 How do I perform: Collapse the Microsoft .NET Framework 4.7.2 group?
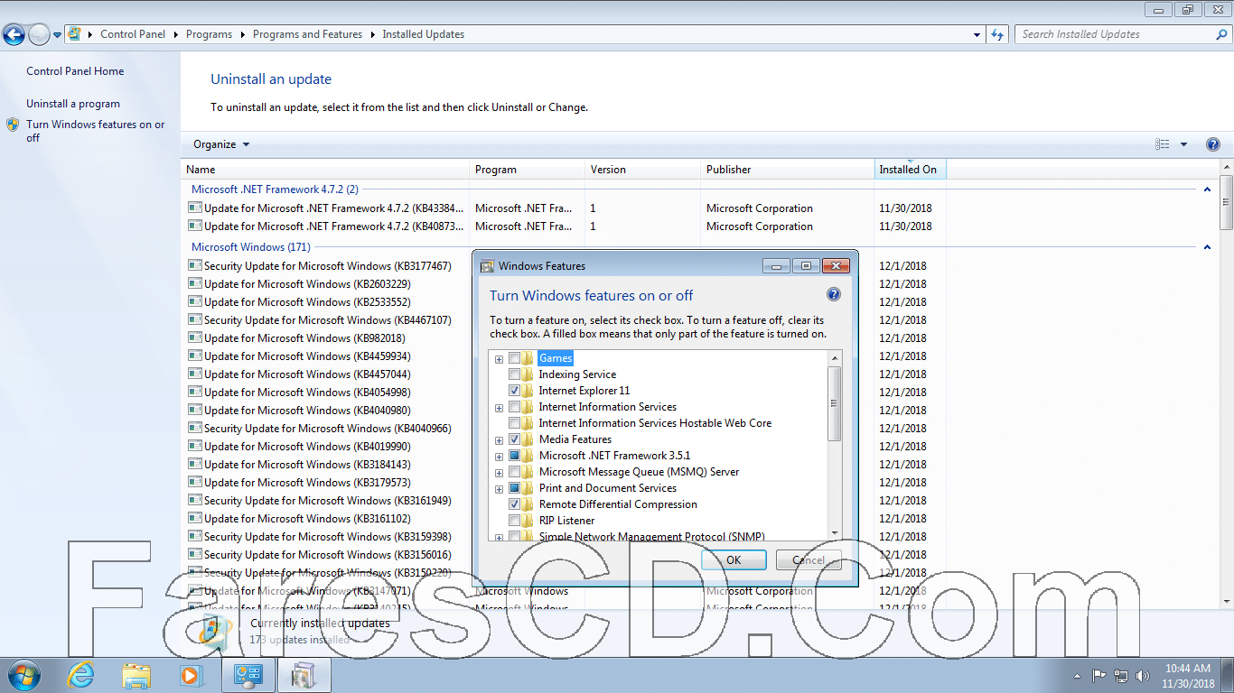(x=1208, y=189)
